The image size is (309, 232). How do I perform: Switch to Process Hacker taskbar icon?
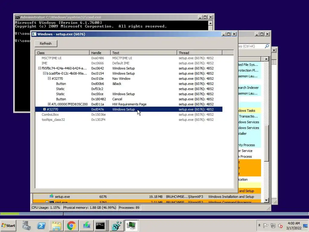click(132, 225)
